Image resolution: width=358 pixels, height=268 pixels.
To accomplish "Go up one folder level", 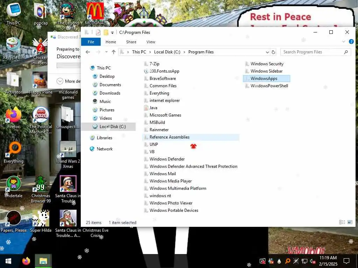I will click(x=114, y=52).
